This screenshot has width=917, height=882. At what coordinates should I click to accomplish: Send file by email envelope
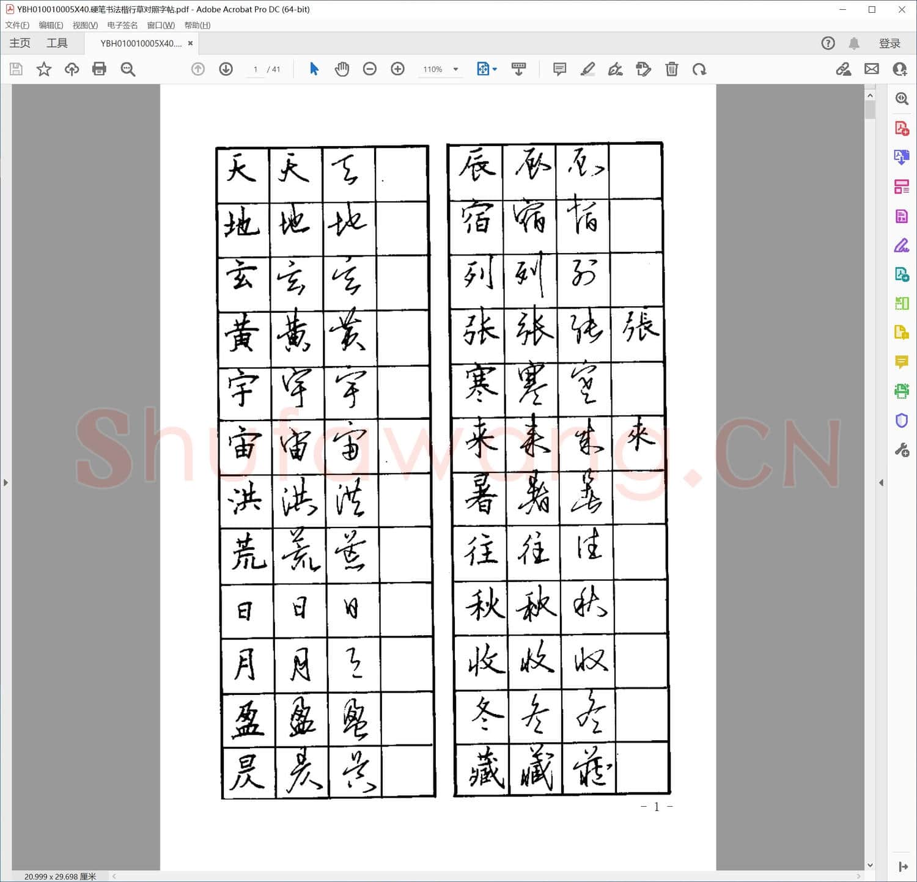[x=872, y=69]
